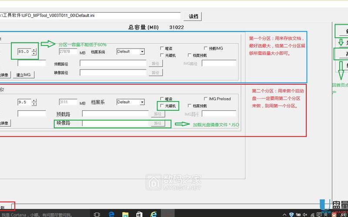Click the partition 1 映像路径 input field
Viewport: 348px width, 217px height.
113,72
